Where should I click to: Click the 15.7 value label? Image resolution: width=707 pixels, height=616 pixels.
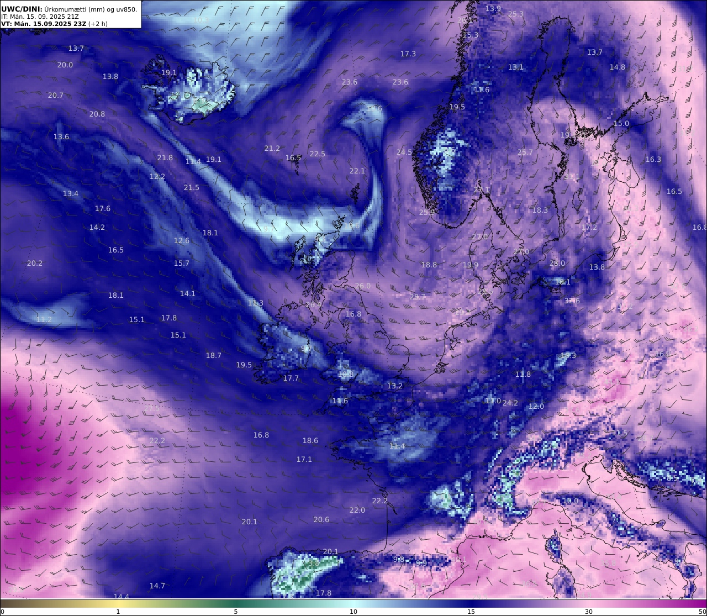click(182, 264)
